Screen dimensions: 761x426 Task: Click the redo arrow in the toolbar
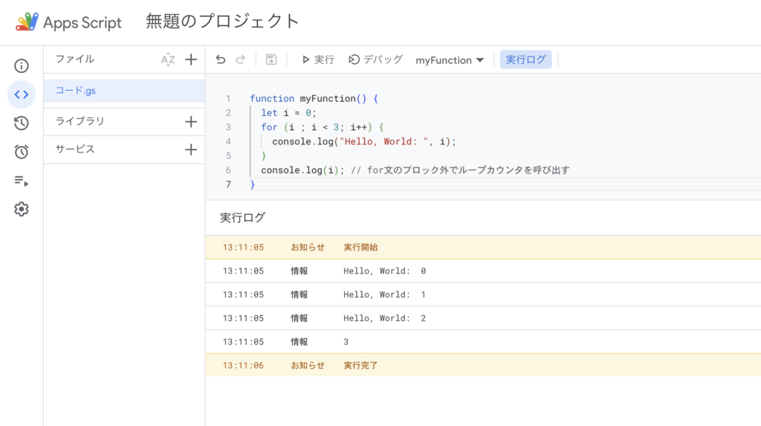point(240,59)
